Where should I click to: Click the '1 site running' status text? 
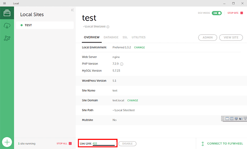pos(26,143)
